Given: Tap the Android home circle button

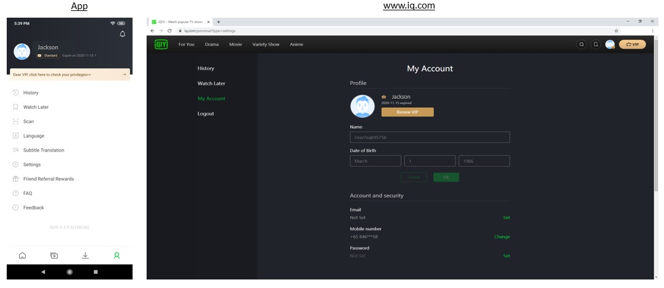Looking at the screenshot, I should click(70, 272).
